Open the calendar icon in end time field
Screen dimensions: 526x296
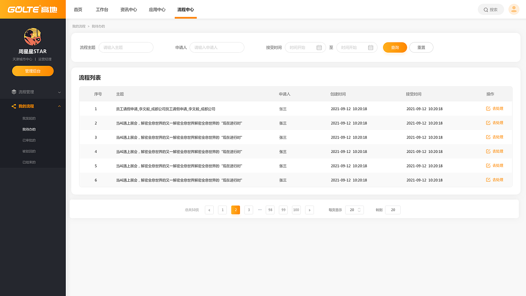coord(371,48)
